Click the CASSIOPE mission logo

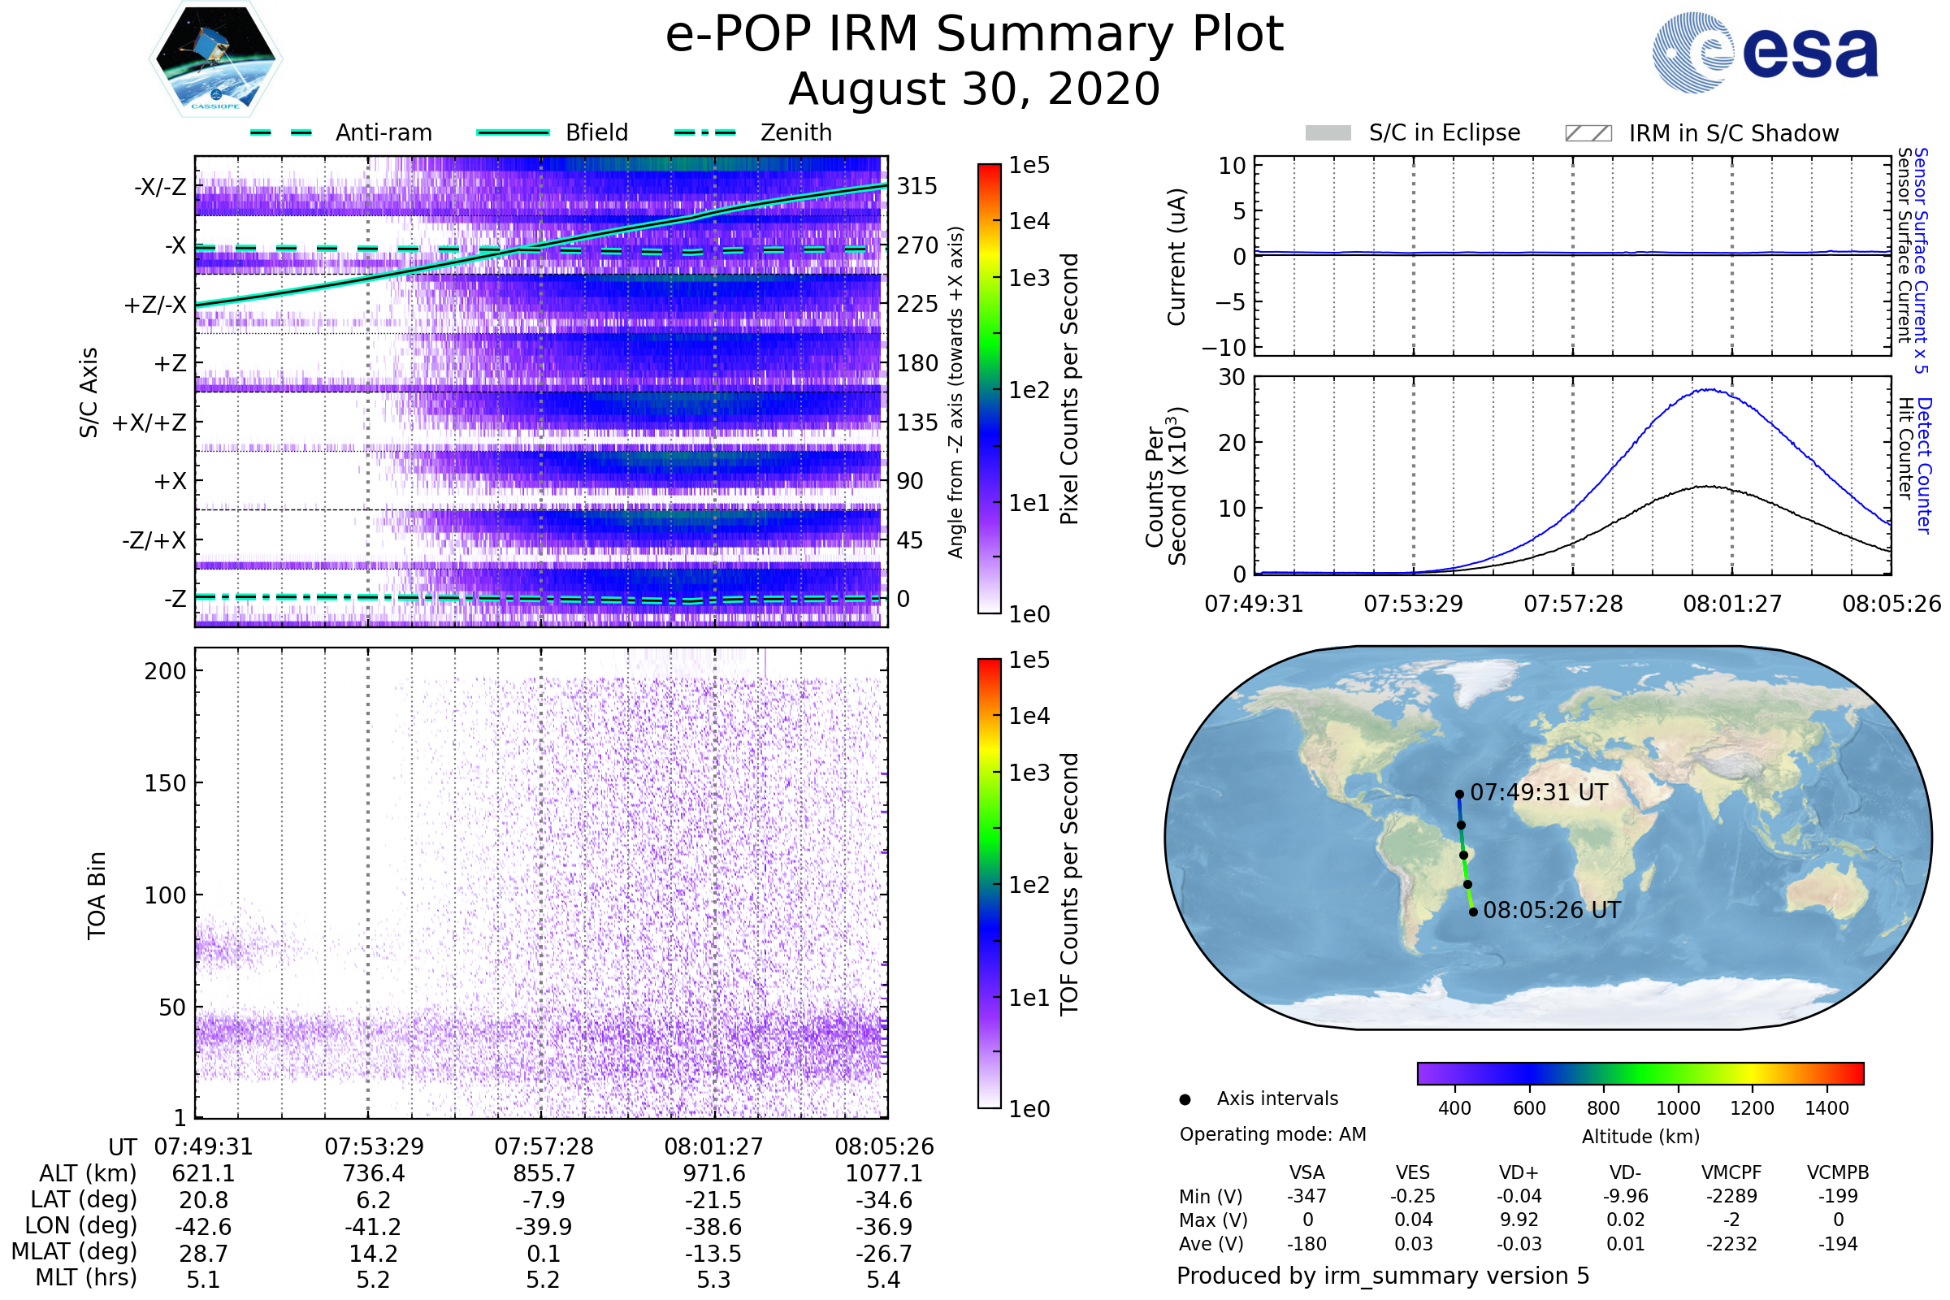coord(215,59)
